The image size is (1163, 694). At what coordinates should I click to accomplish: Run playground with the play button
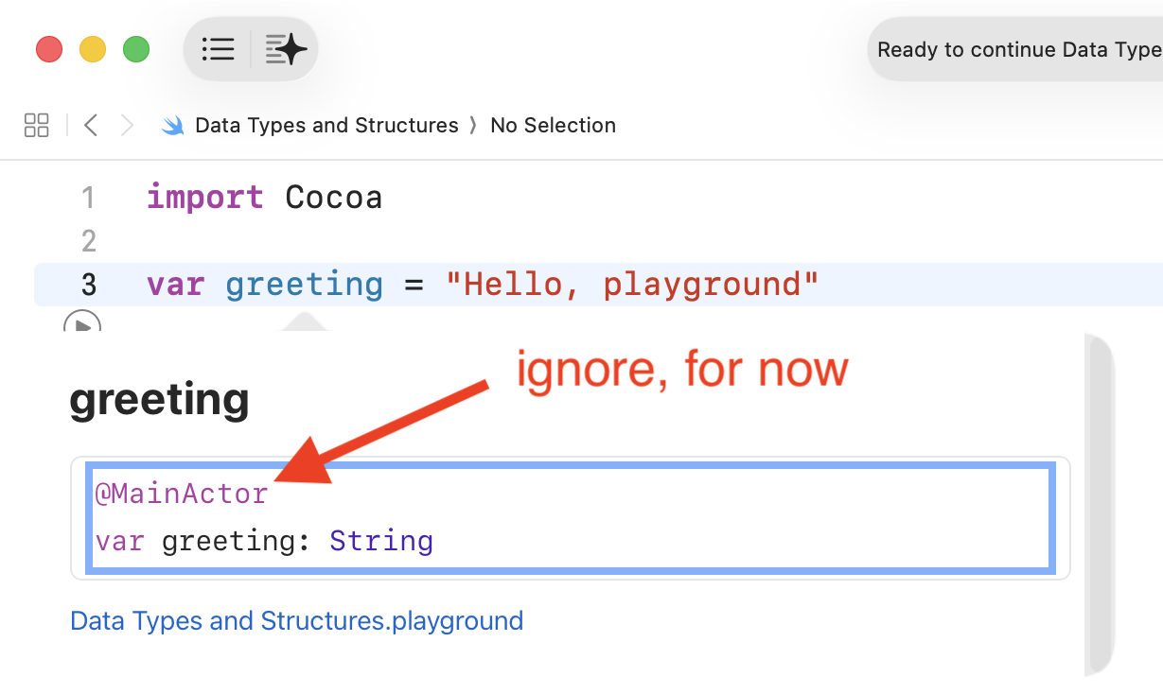82,321
